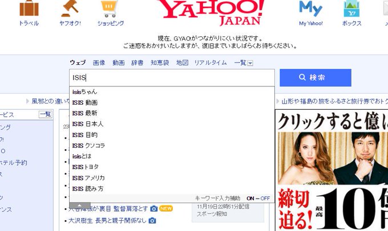388x231 pixels.
Task: Click the camera icon beside 大沢樹生 headline
Action: pos(152,221)
